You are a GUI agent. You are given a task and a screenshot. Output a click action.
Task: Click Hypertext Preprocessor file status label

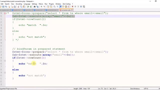(8, 88)
